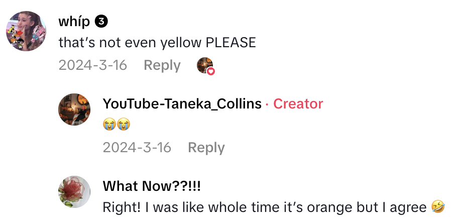Click the 'that's not even yellow' comment
Viewport: 464px width, 221px height.
[x=157, y=43]
